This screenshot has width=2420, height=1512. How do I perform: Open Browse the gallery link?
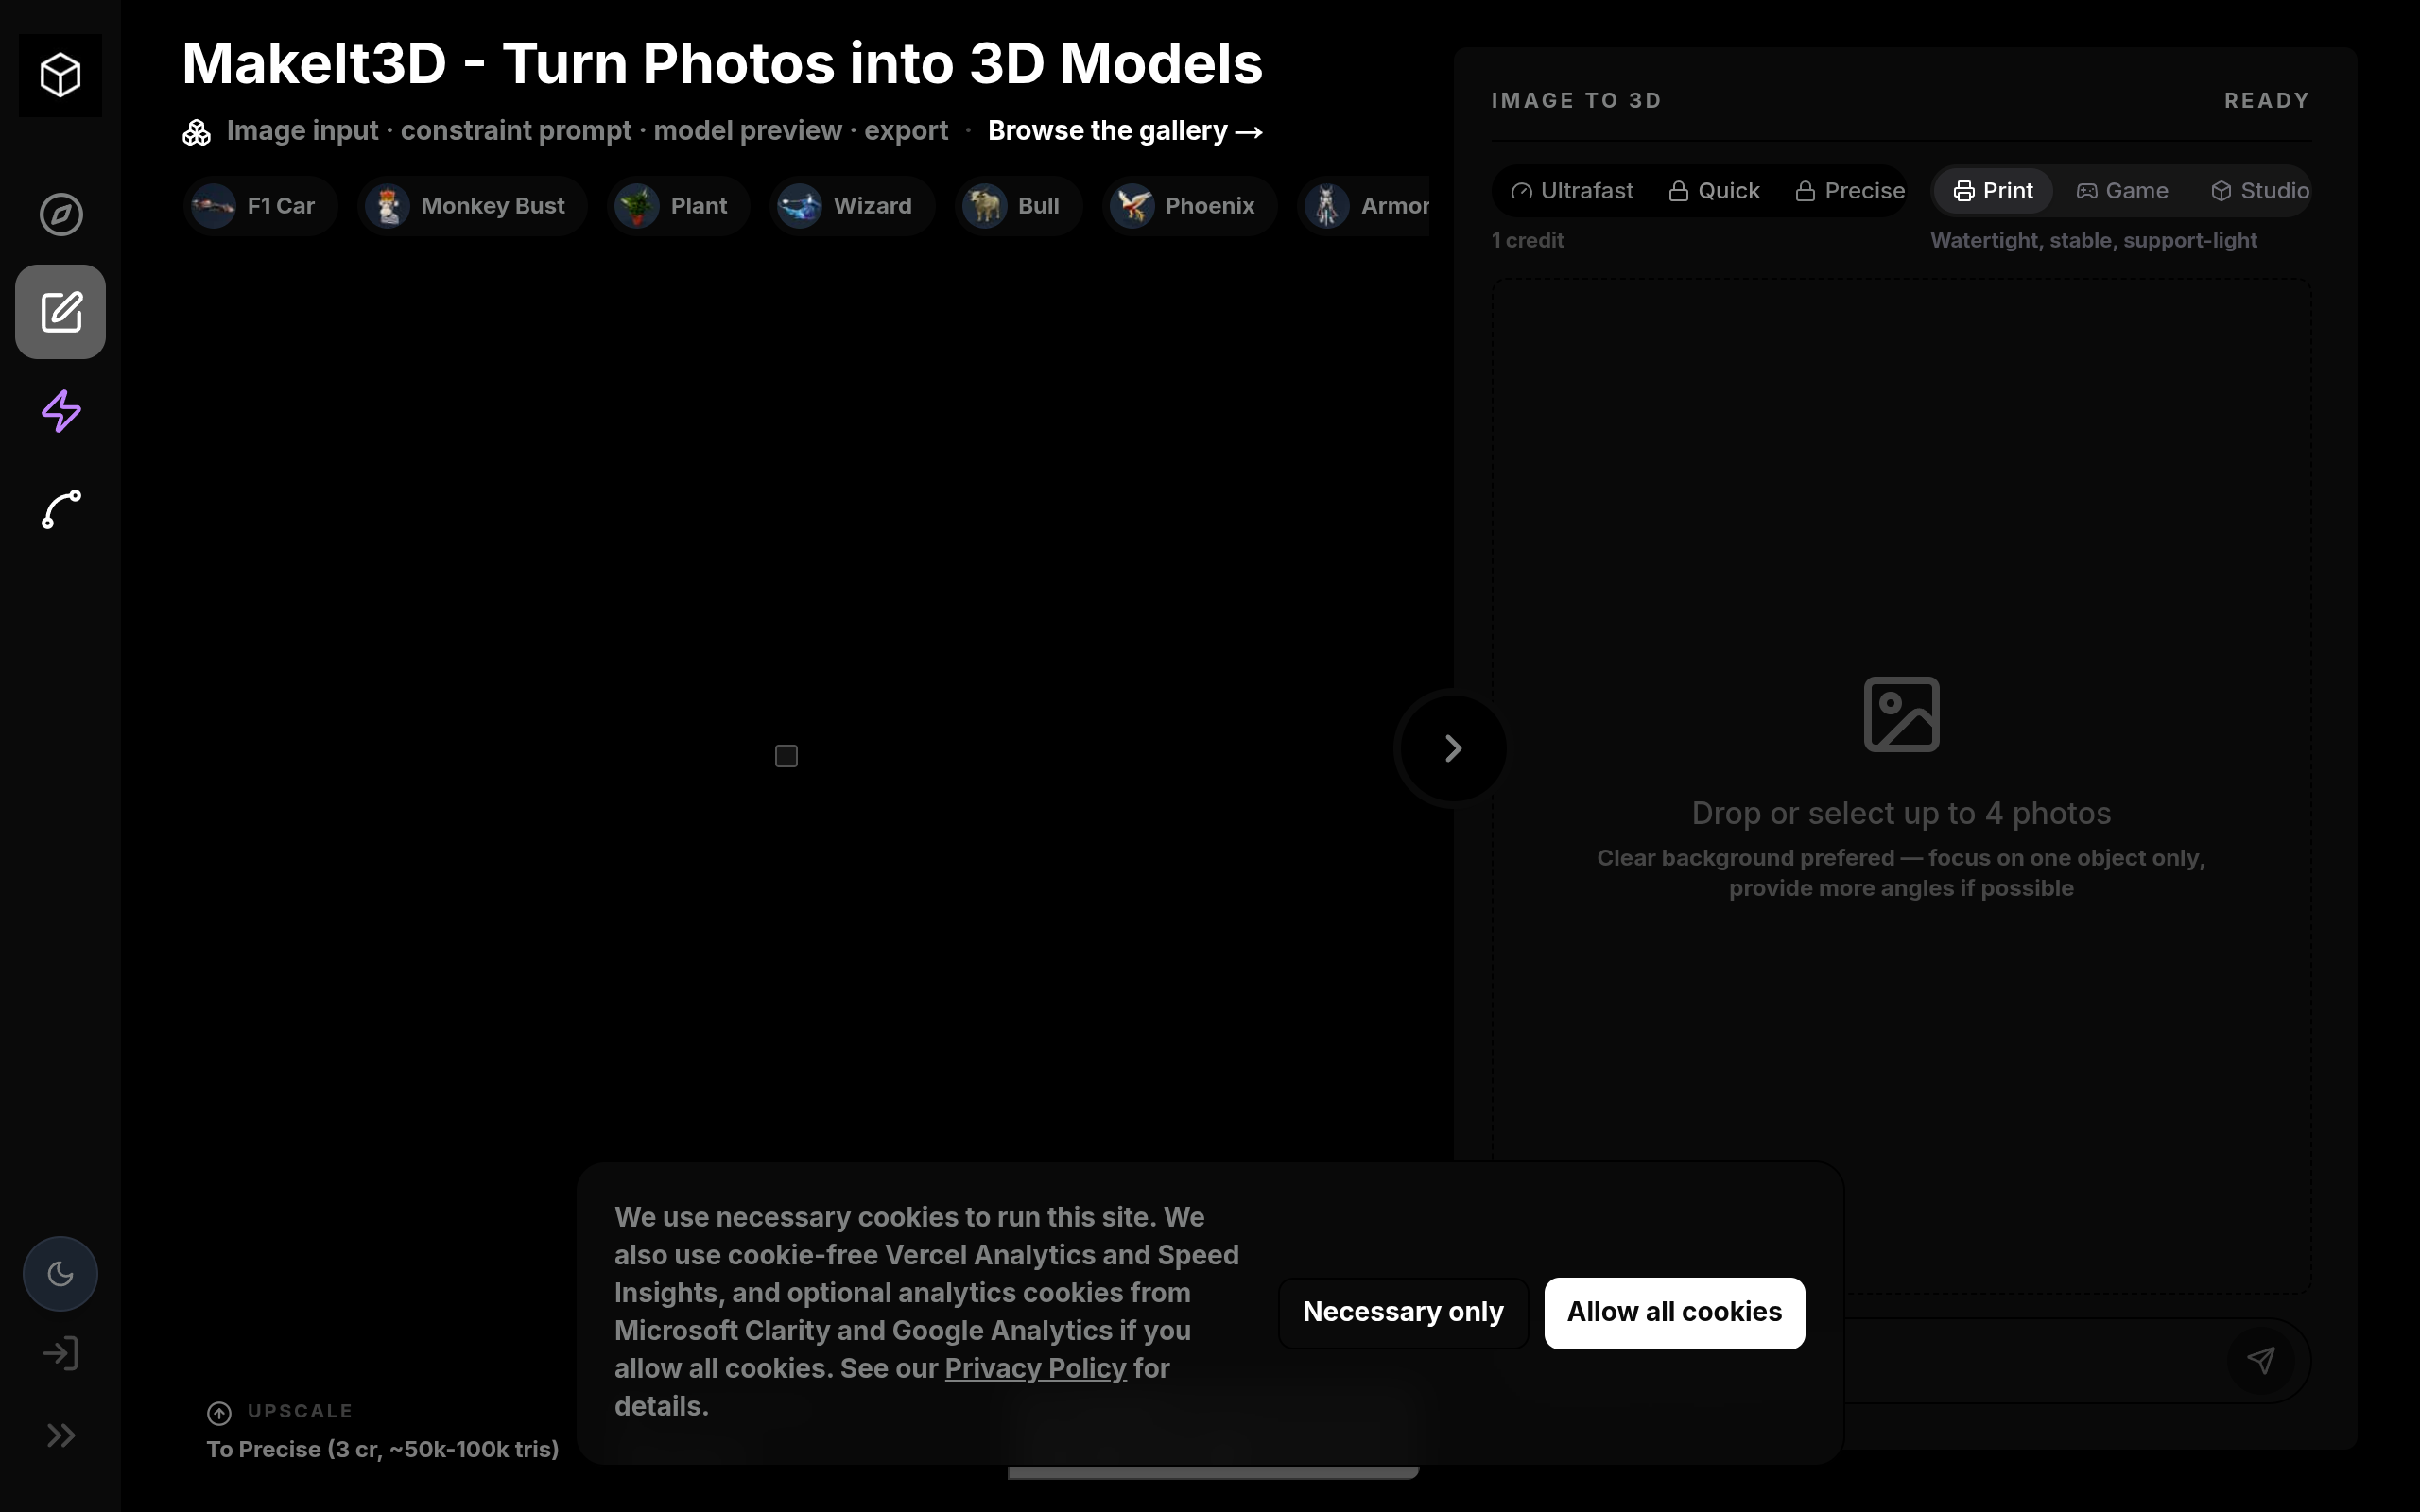click(1125, 131)
